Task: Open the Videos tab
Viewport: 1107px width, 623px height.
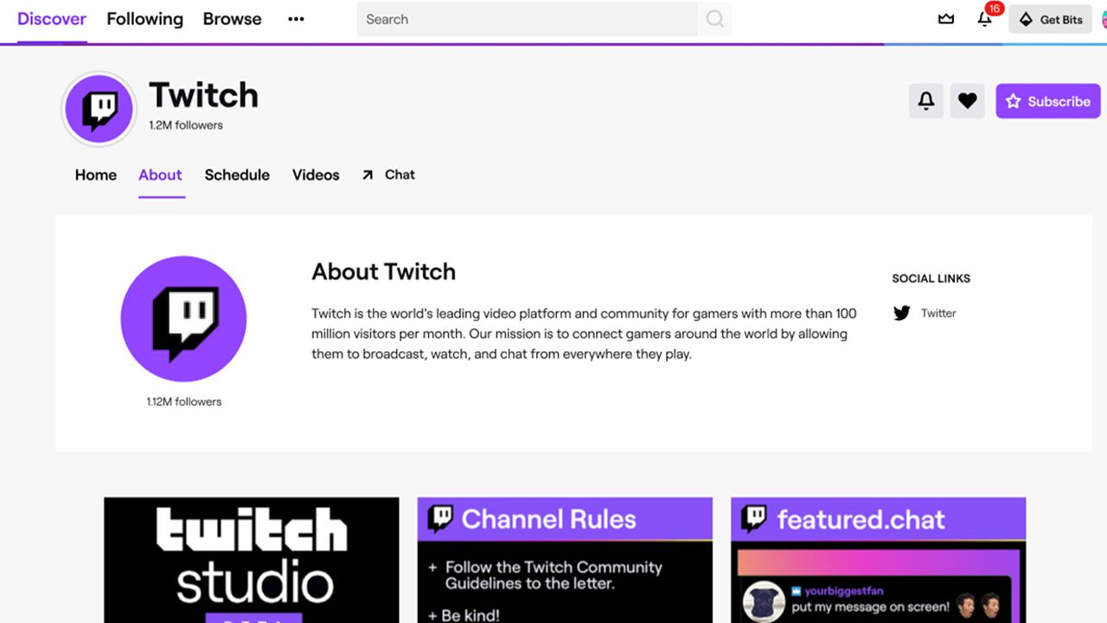Action: click(316, 175)
